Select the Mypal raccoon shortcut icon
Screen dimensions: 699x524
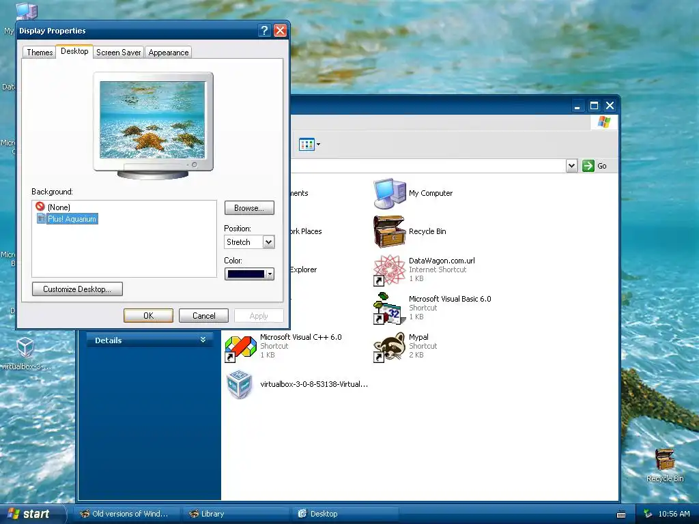coord(388,347)
